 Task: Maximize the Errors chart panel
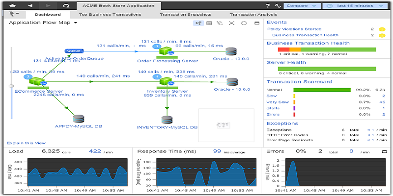385,151
